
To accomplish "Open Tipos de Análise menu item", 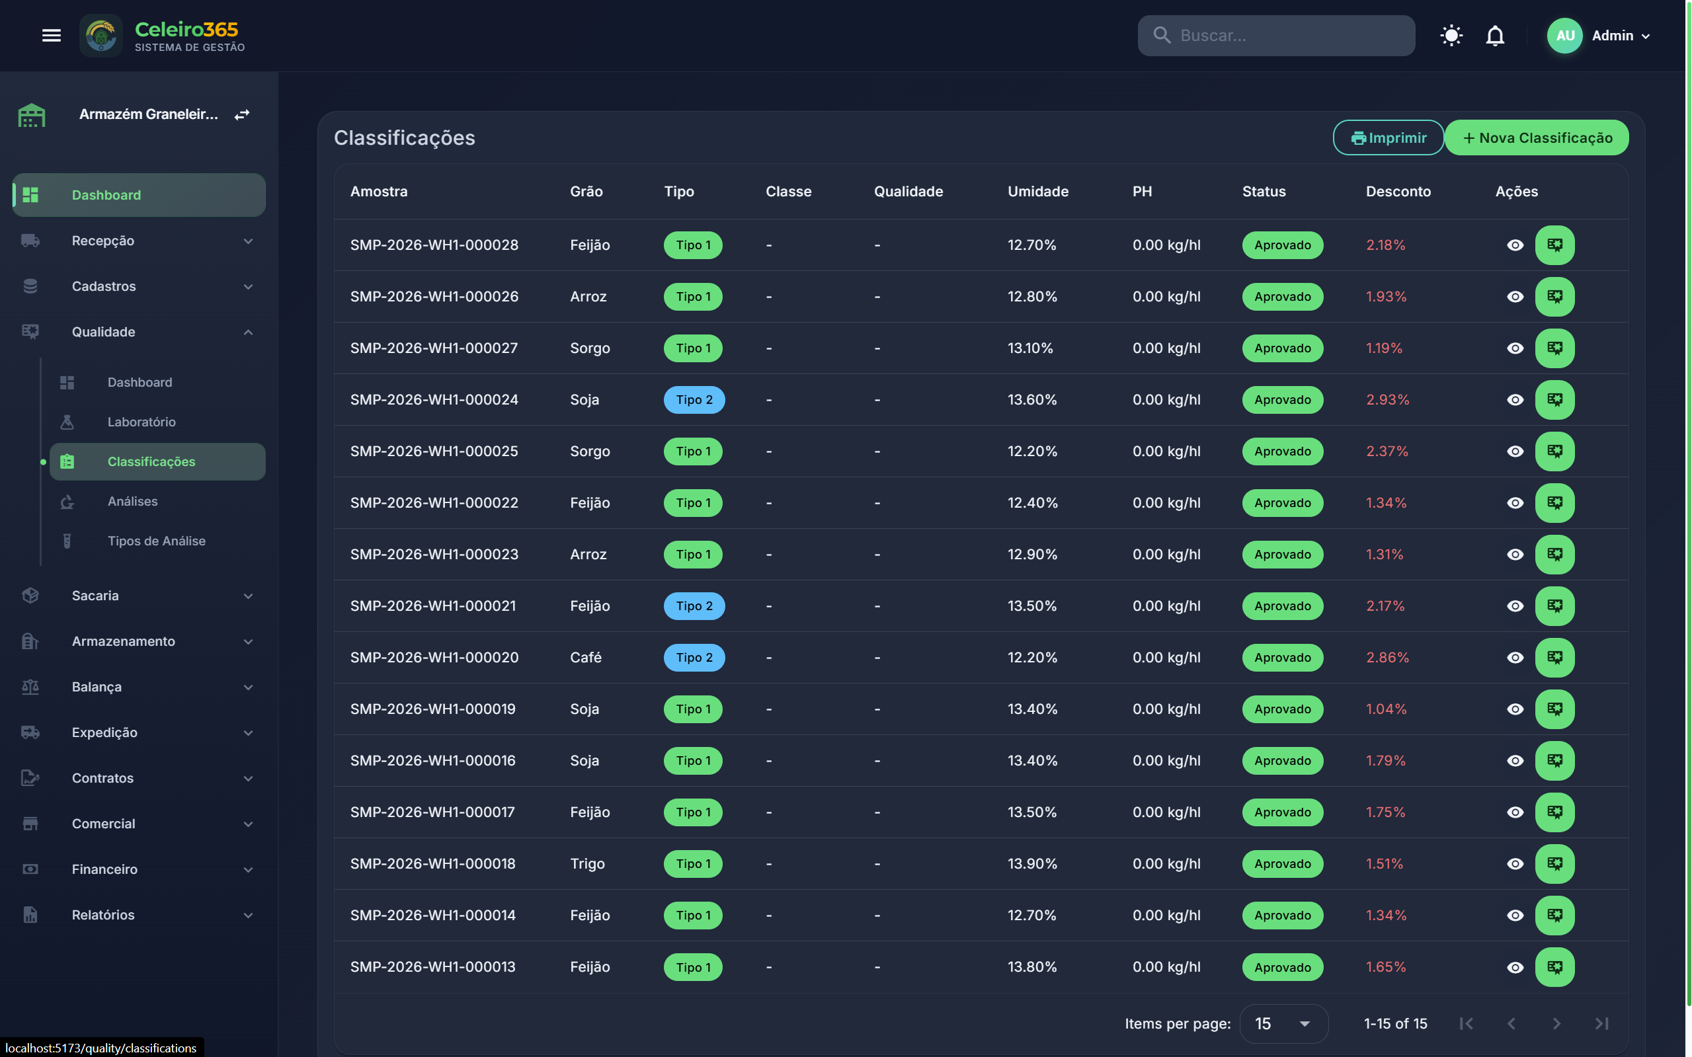I will [156, 541].
